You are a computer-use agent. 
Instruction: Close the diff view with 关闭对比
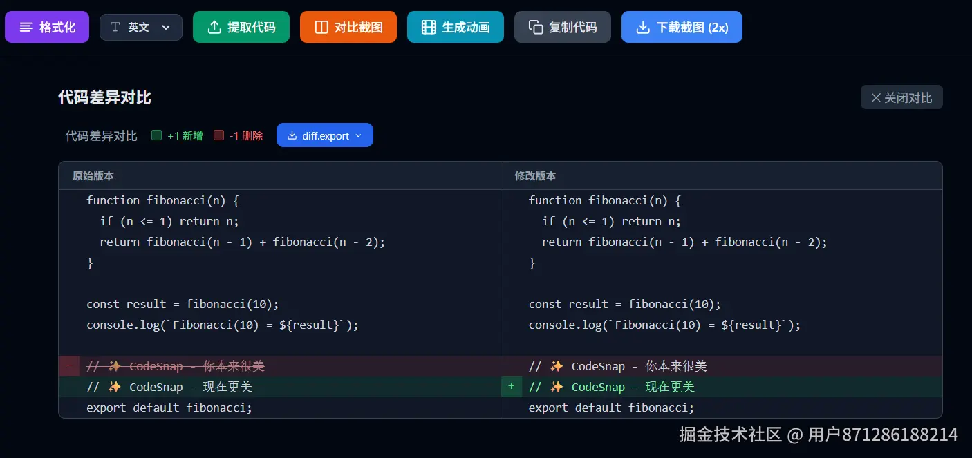(901, 97)
